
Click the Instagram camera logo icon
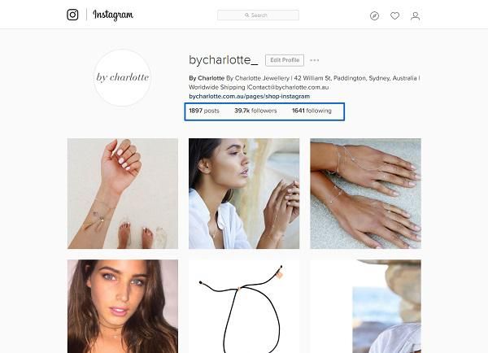point(72,15)
